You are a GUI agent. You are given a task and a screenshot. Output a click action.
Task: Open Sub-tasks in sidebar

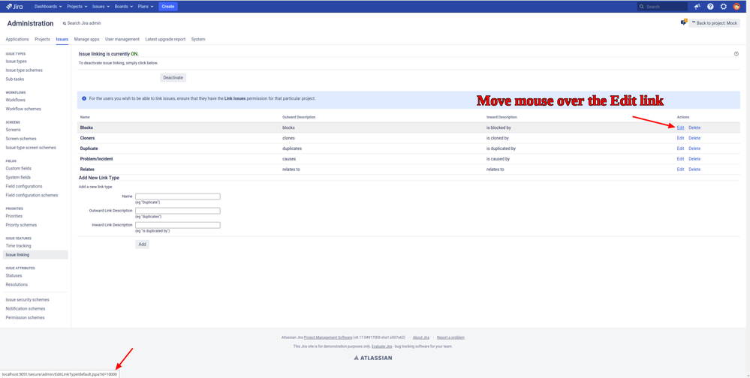coord(15,79)
